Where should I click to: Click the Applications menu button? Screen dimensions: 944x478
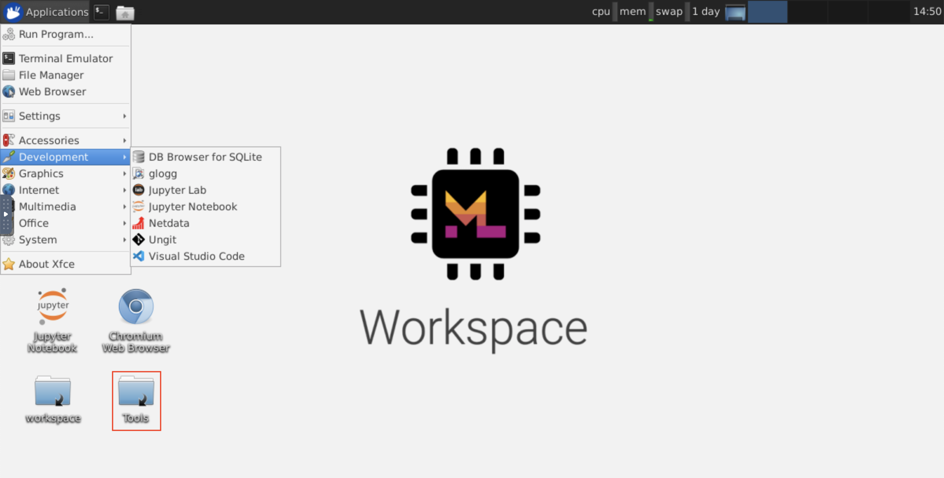coord(46,12)
